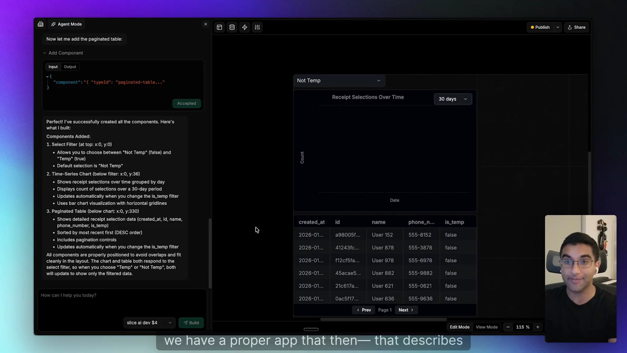This screenshot has width=627, height=353.
Task: Open the Not Temp select filter
Action: pyautogui.click(x=339, y=81)
